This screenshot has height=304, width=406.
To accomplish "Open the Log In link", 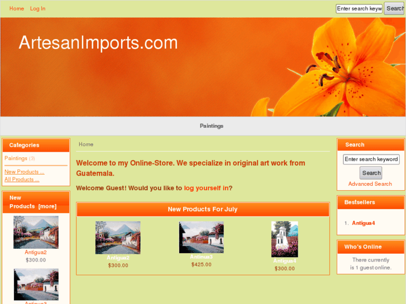I will pos(37,8).
